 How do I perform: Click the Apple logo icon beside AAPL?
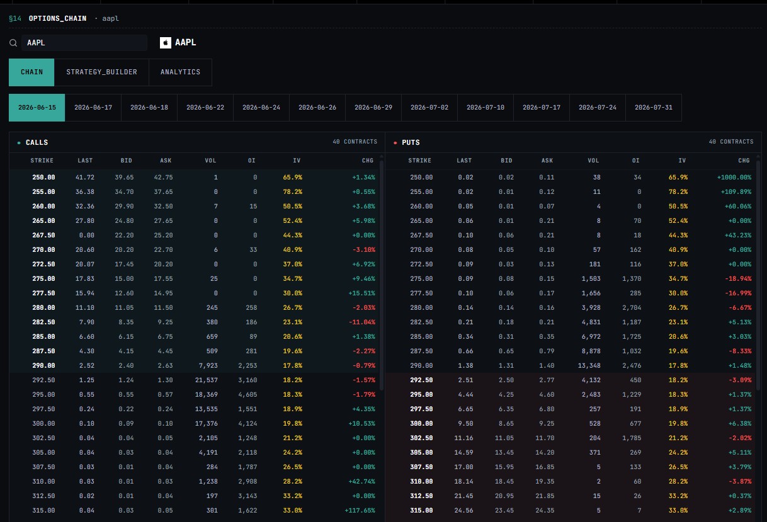[x=166, y=43]
